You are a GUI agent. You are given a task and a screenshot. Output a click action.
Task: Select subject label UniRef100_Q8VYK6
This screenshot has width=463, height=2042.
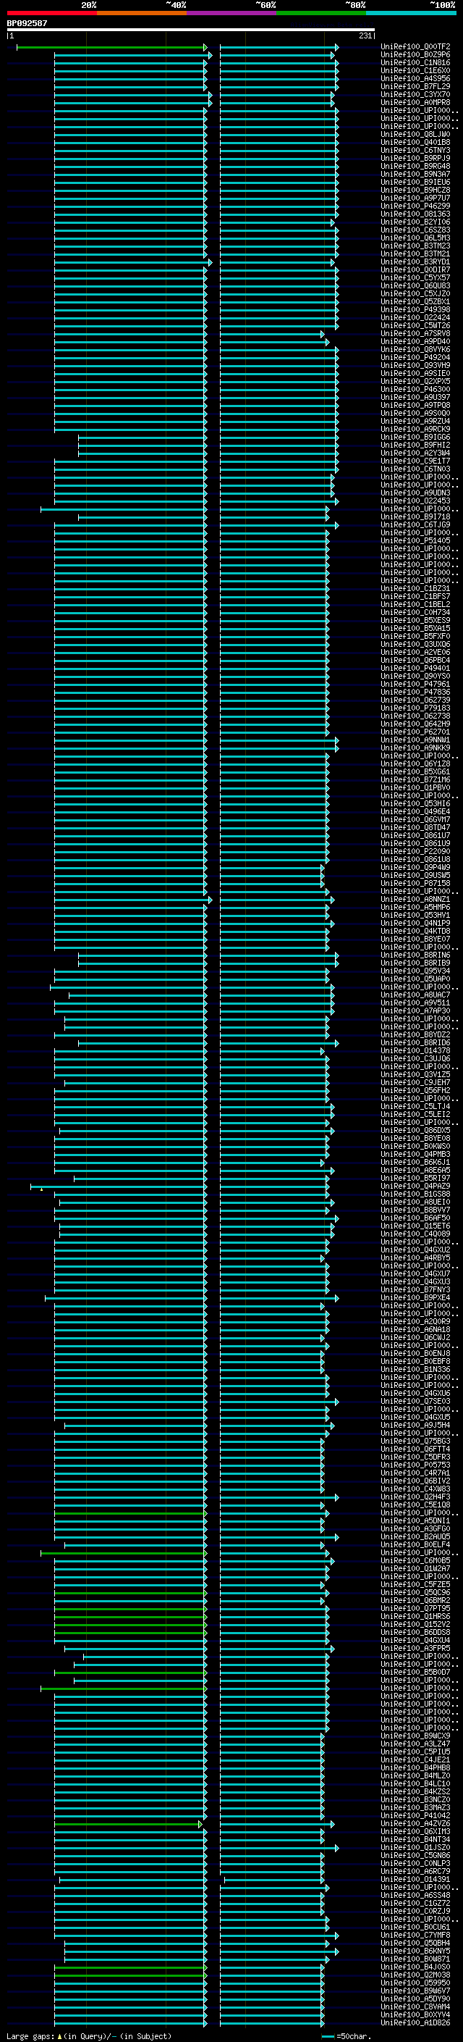(x=415, y=350)
